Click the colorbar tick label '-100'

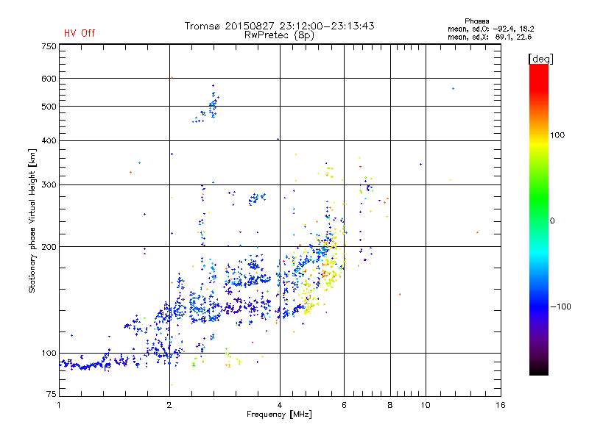click(560, 306)
